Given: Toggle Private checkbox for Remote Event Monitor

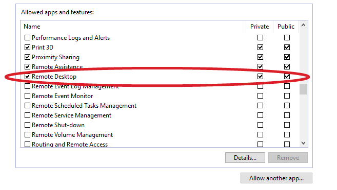Looking at the screenshot, I should click(260, 96).
